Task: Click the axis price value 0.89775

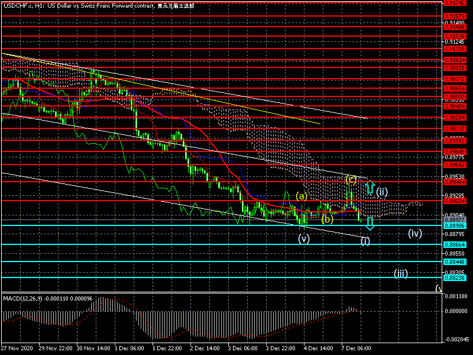Action: tap(455, 157)
